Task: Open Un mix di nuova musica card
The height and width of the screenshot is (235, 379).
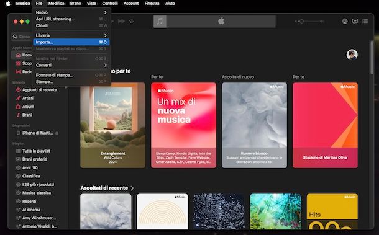Action: [x=184, y=125]
